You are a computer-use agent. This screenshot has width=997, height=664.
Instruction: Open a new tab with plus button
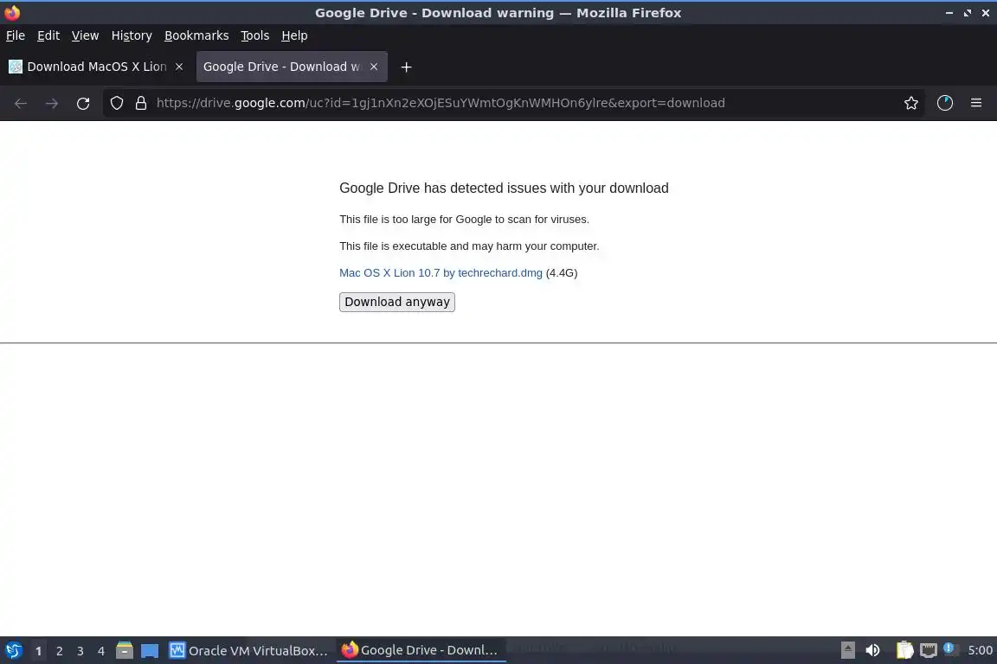point(406,67)
